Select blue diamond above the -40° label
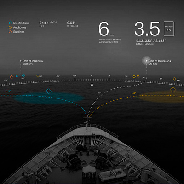Screen dimensions: 184x184 pyautogui.click(x=23, y=75)
